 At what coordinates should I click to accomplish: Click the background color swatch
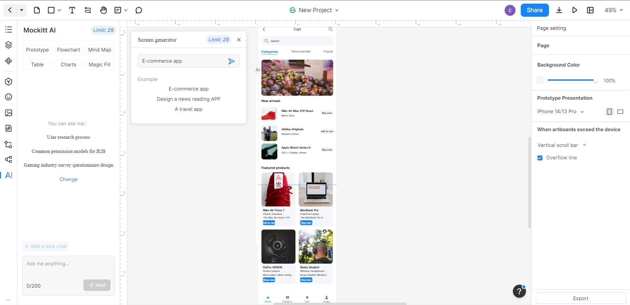click(540, 80)
